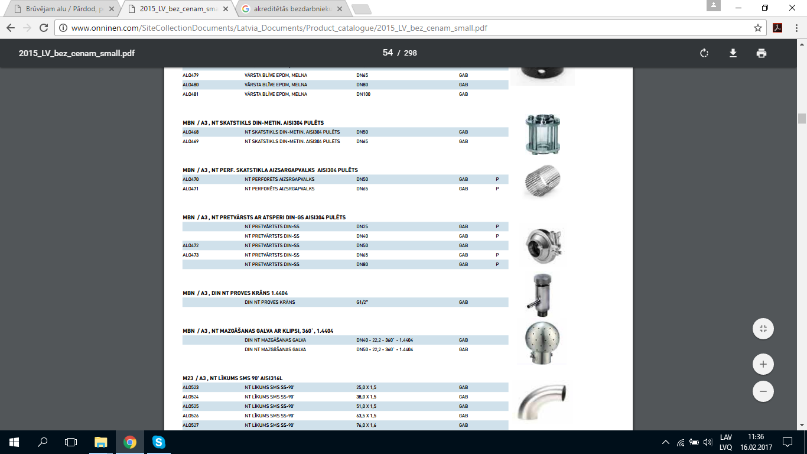This screenshot has height=454, width=807.
Task: Open File Explorer from the taskbar
Action: tap(101, 442)
